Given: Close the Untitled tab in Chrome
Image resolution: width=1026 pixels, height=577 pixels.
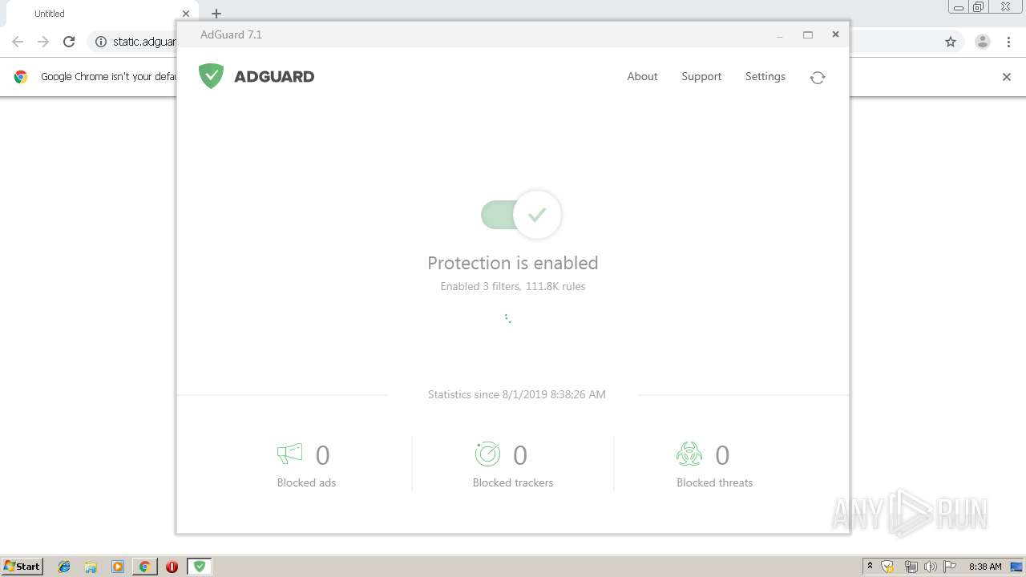Looking at the screenshot, I should click(x=186, y=14).
